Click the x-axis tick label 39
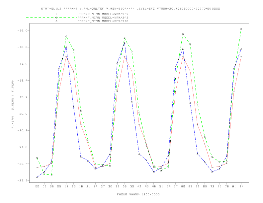 [132, 186]
